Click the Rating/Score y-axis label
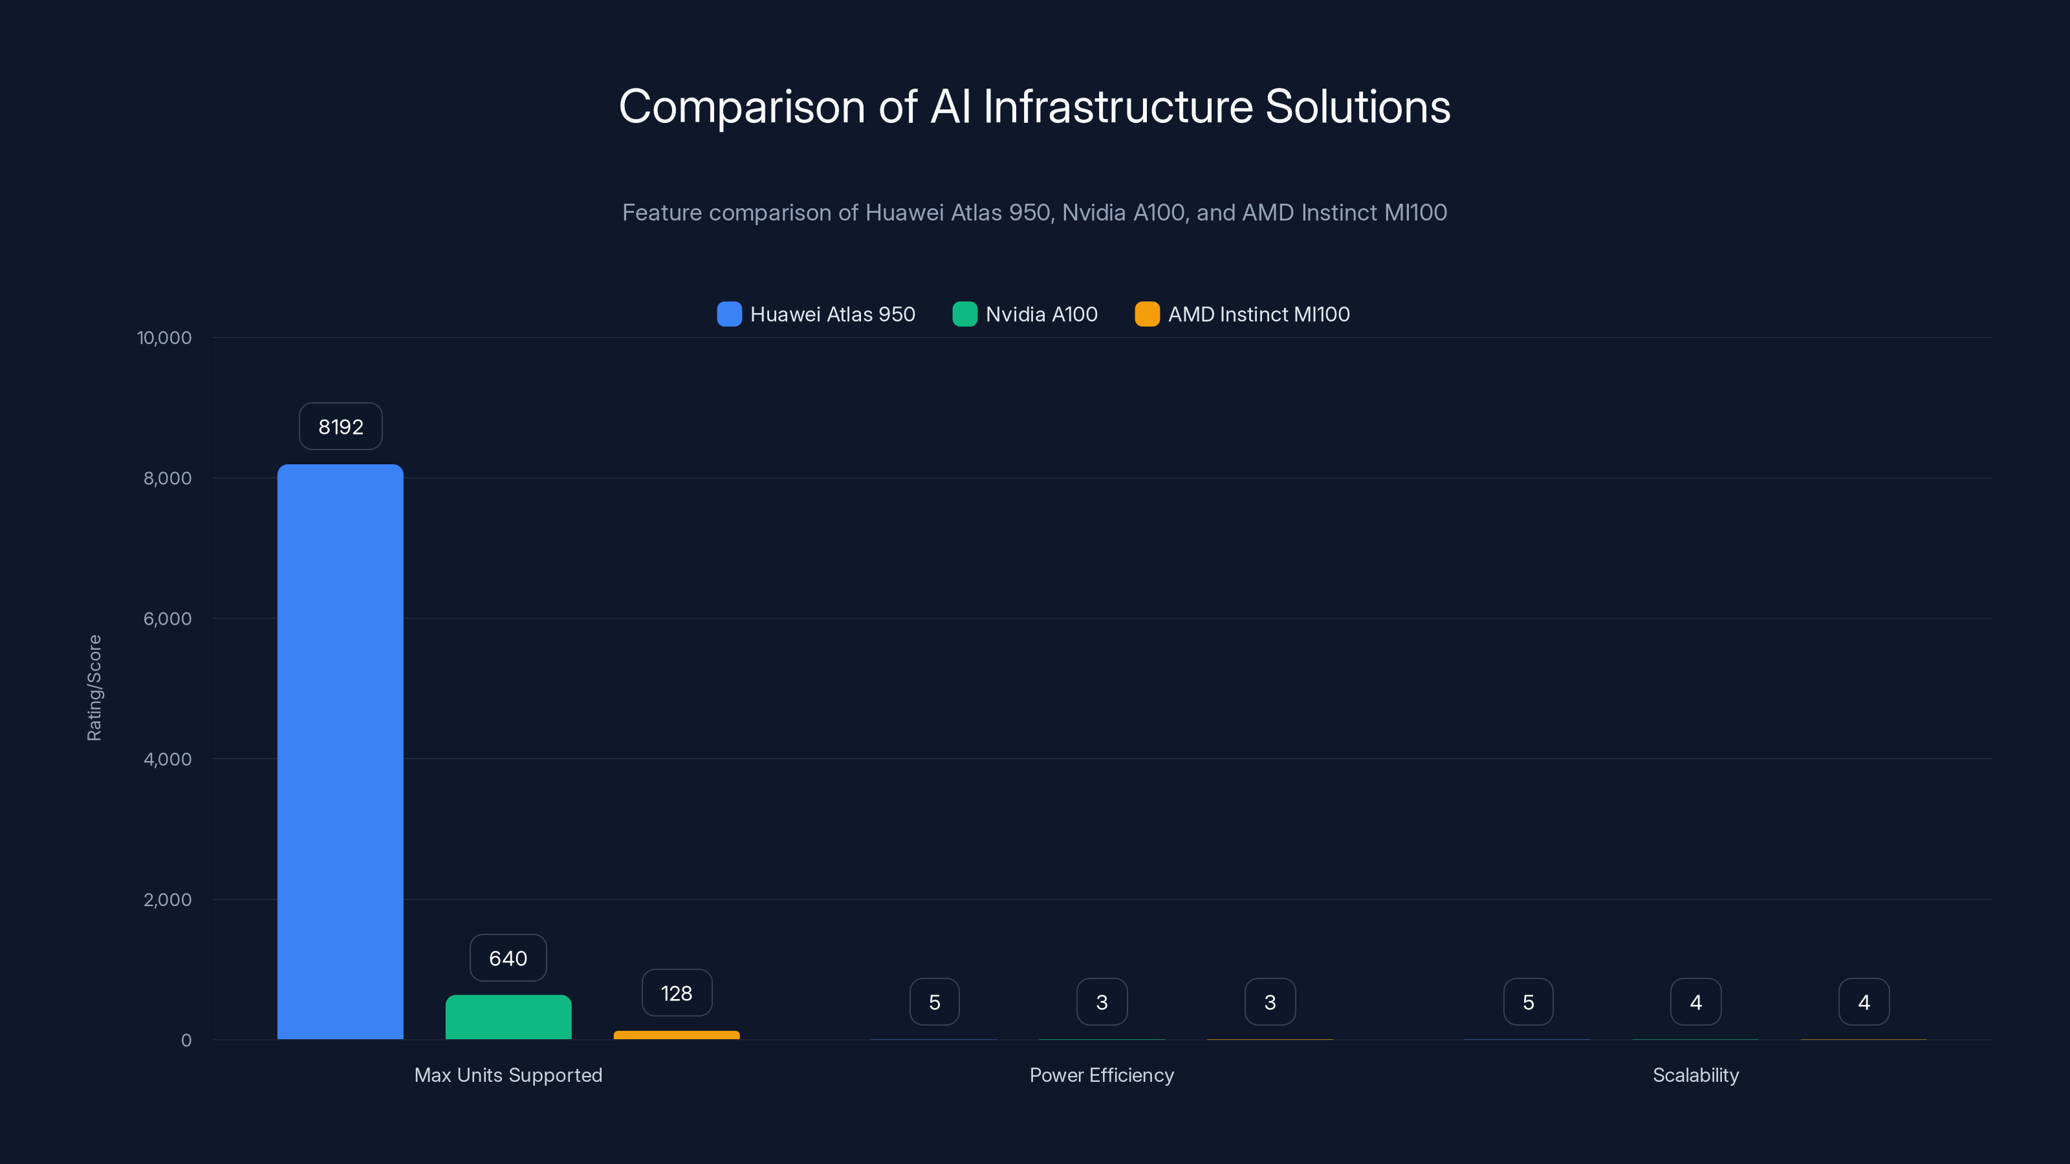This screenshot has height=1164, width=2070. click(95, 689)
